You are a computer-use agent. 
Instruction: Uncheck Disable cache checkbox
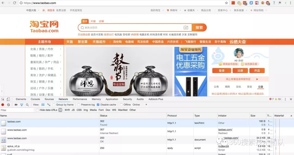[98, 105]
